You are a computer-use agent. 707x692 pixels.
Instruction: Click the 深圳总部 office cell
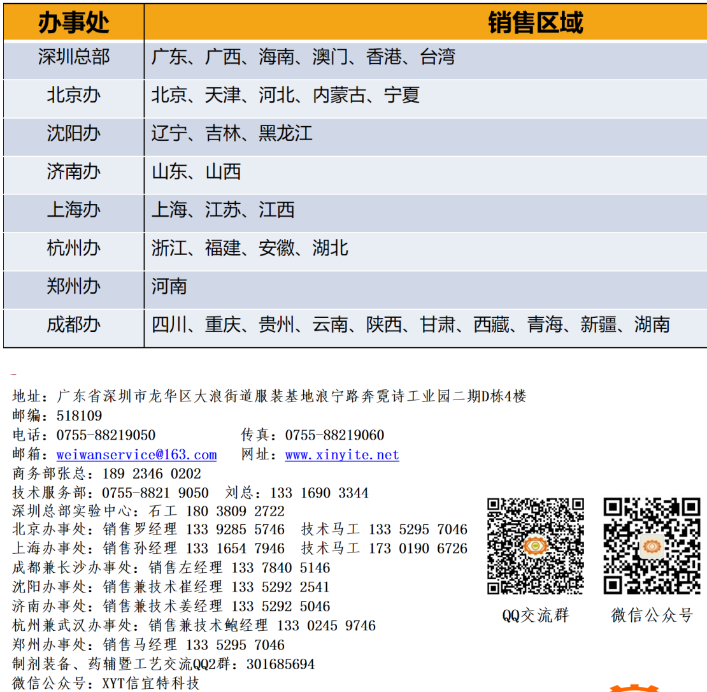coord(74,57)
